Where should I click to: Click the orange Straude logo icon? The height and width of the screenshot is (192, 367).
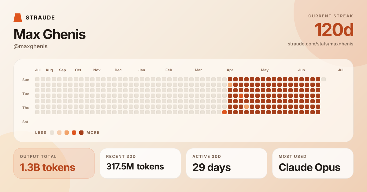pyautogui.click(x=18, y=18)
